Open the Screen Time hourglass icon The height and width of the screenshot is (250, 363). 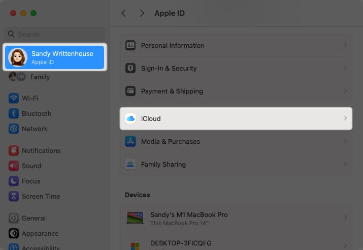(14, 197)
